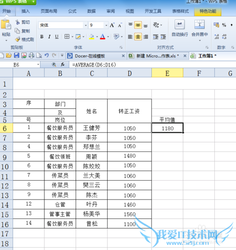The width and height of the screenshot is (236, 250).
Task: Click the Copy (复制) icon
Action: (x=17, y=31)
